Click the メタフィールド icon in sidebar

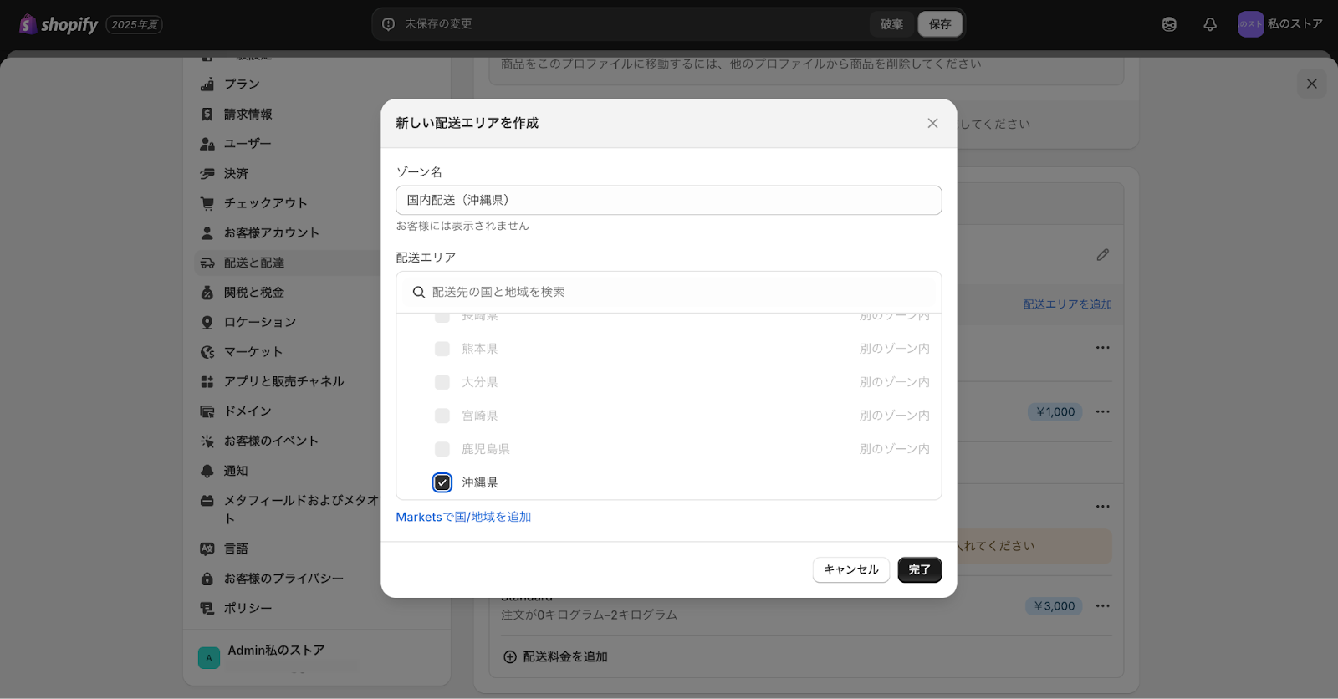pos(207,501)
